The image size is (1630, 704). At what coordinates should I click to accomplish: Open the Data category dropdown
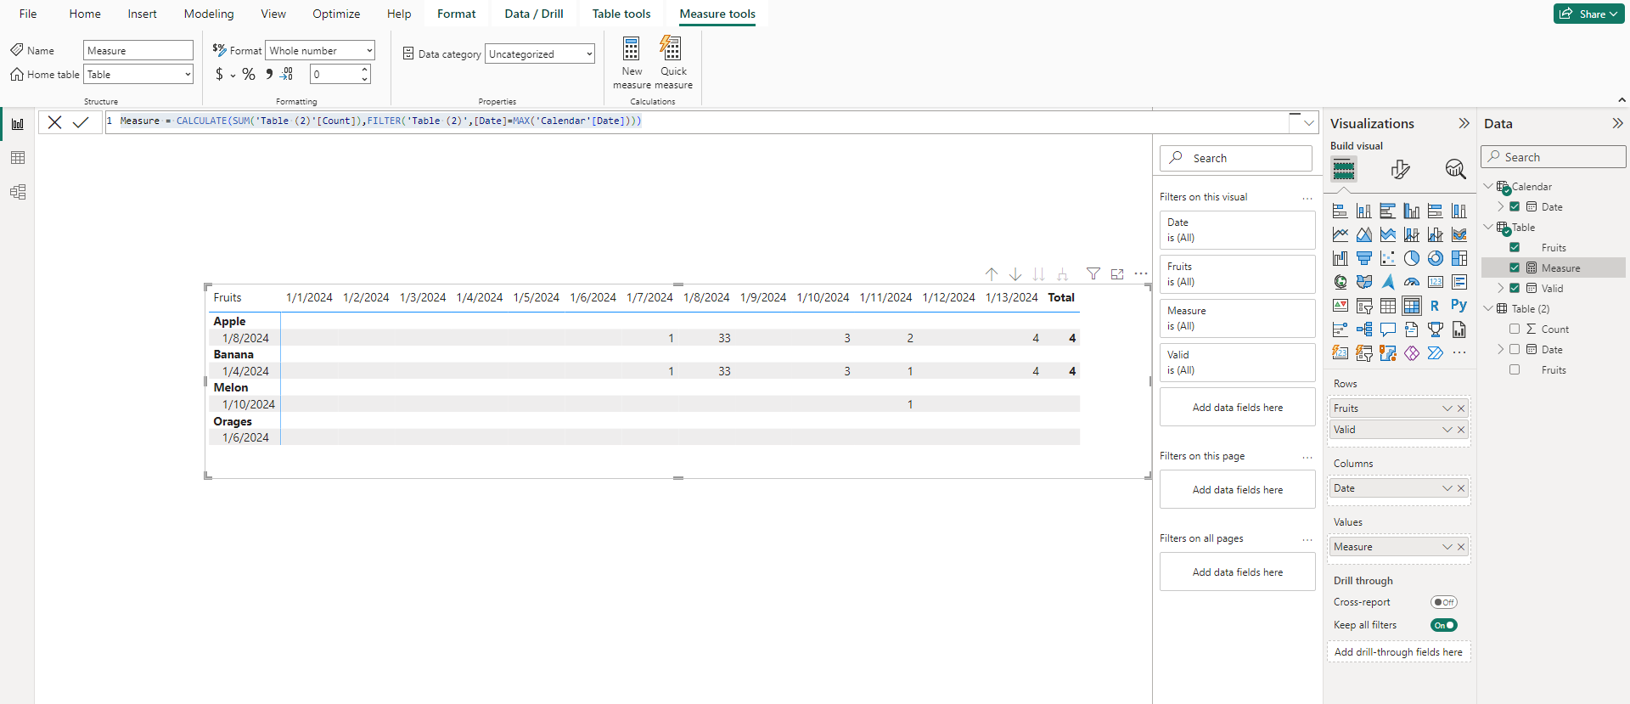540,54
